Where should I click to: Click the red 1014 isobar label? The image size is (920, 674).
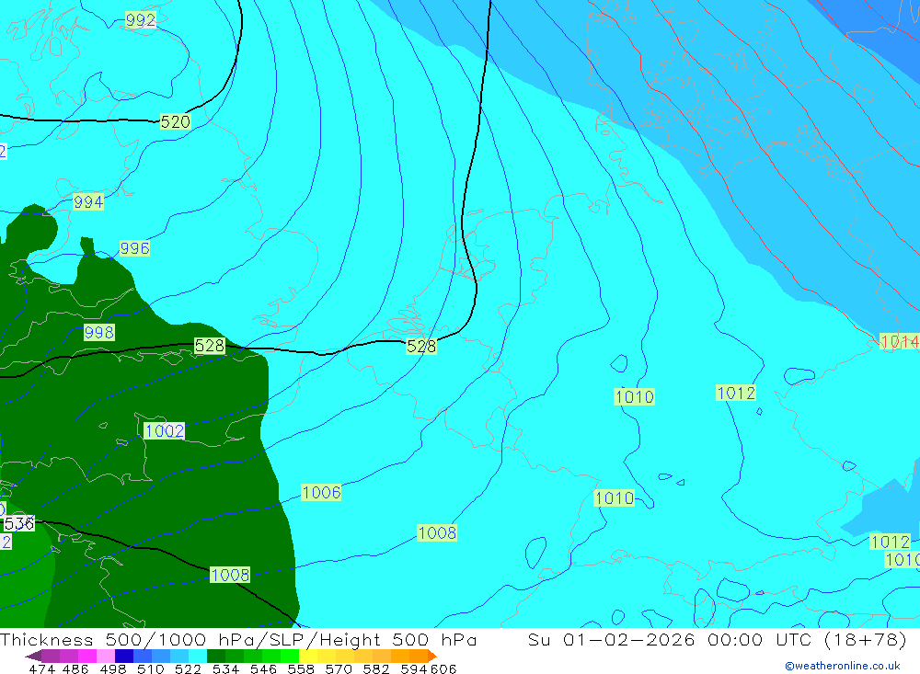900,341
